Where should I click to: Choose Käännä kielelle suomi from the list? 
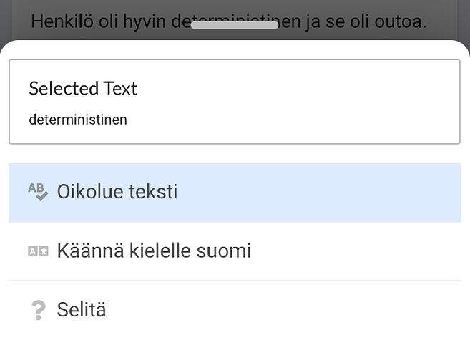pyautogui.click(x=154, y=251)
